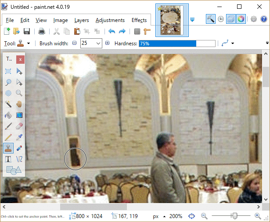Select the Rectangle Select tool
This screenshot has width=270, height=222.
[x=8, y=71]
